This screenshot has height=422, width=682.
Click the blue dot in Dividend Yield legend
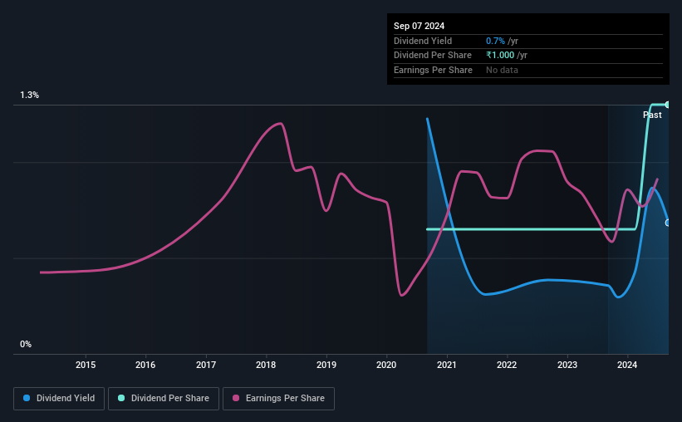point(27,399)
